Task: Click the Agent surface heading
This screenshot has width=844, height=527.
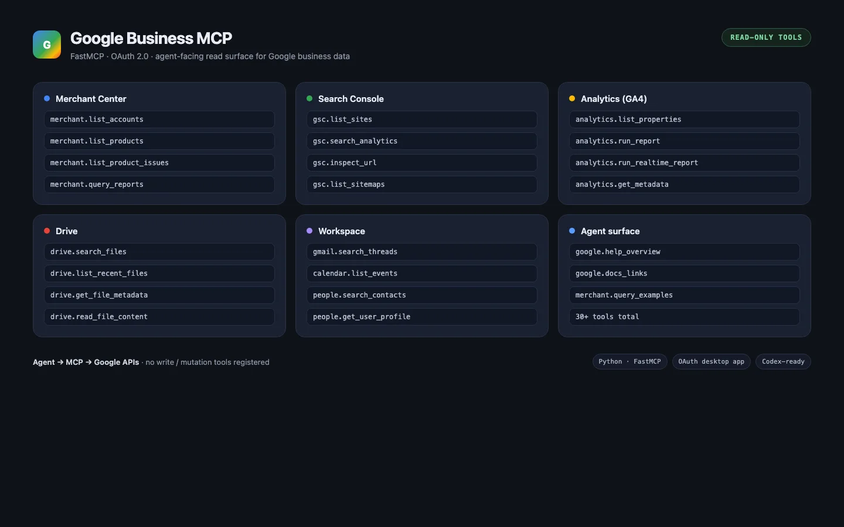Action: (x=610, y=231)
